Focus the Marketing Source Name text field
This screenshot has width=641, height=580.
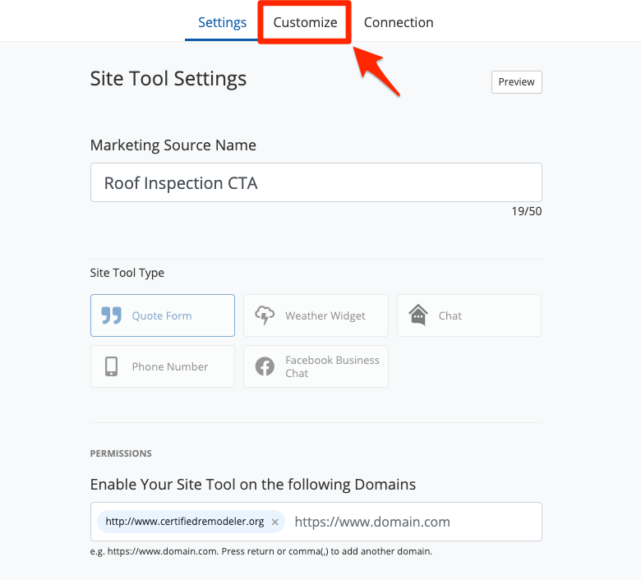[316, 182]
